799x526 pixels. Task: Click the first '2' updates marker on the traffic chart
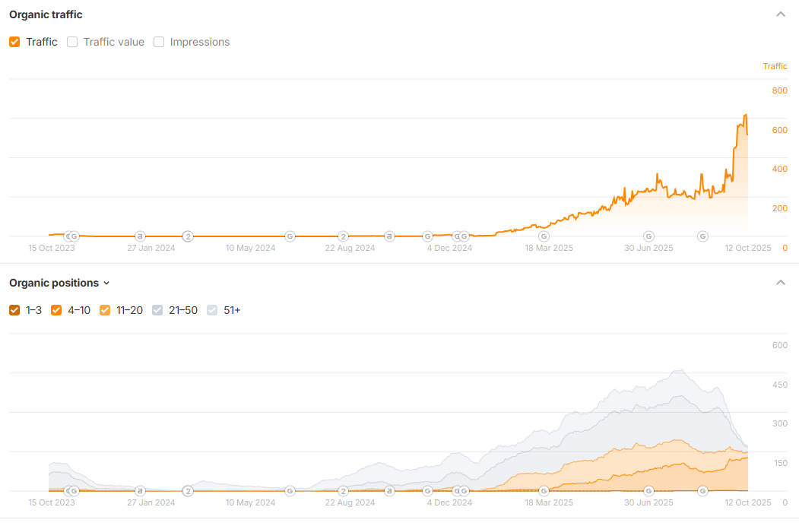[188, 236]
